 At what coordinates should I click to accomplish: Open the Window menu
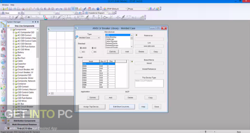[x=5, y=5]
